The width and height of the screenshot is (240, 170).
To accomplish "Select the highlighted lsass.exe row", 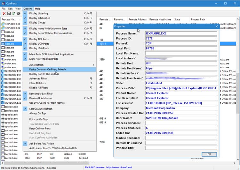I will (10, 44).
